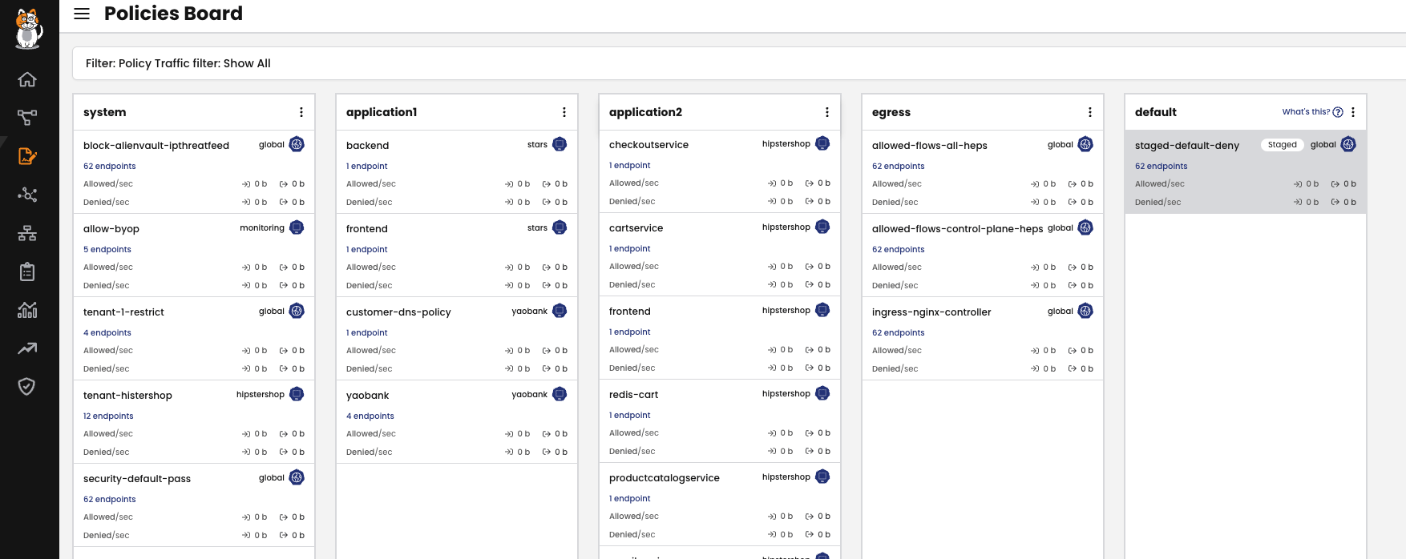Click the What's this? link
Image resolution: width=1406 pixels, height=559 pixels.
pyautogui.click(x=1306, y=112)
